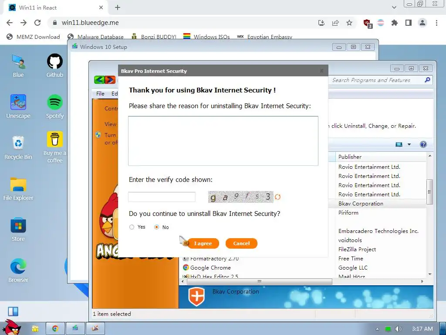This screenshot has width=446, height=335.
Task: Click the orange forward arrow in Programs window
Action: click(110, 80)
